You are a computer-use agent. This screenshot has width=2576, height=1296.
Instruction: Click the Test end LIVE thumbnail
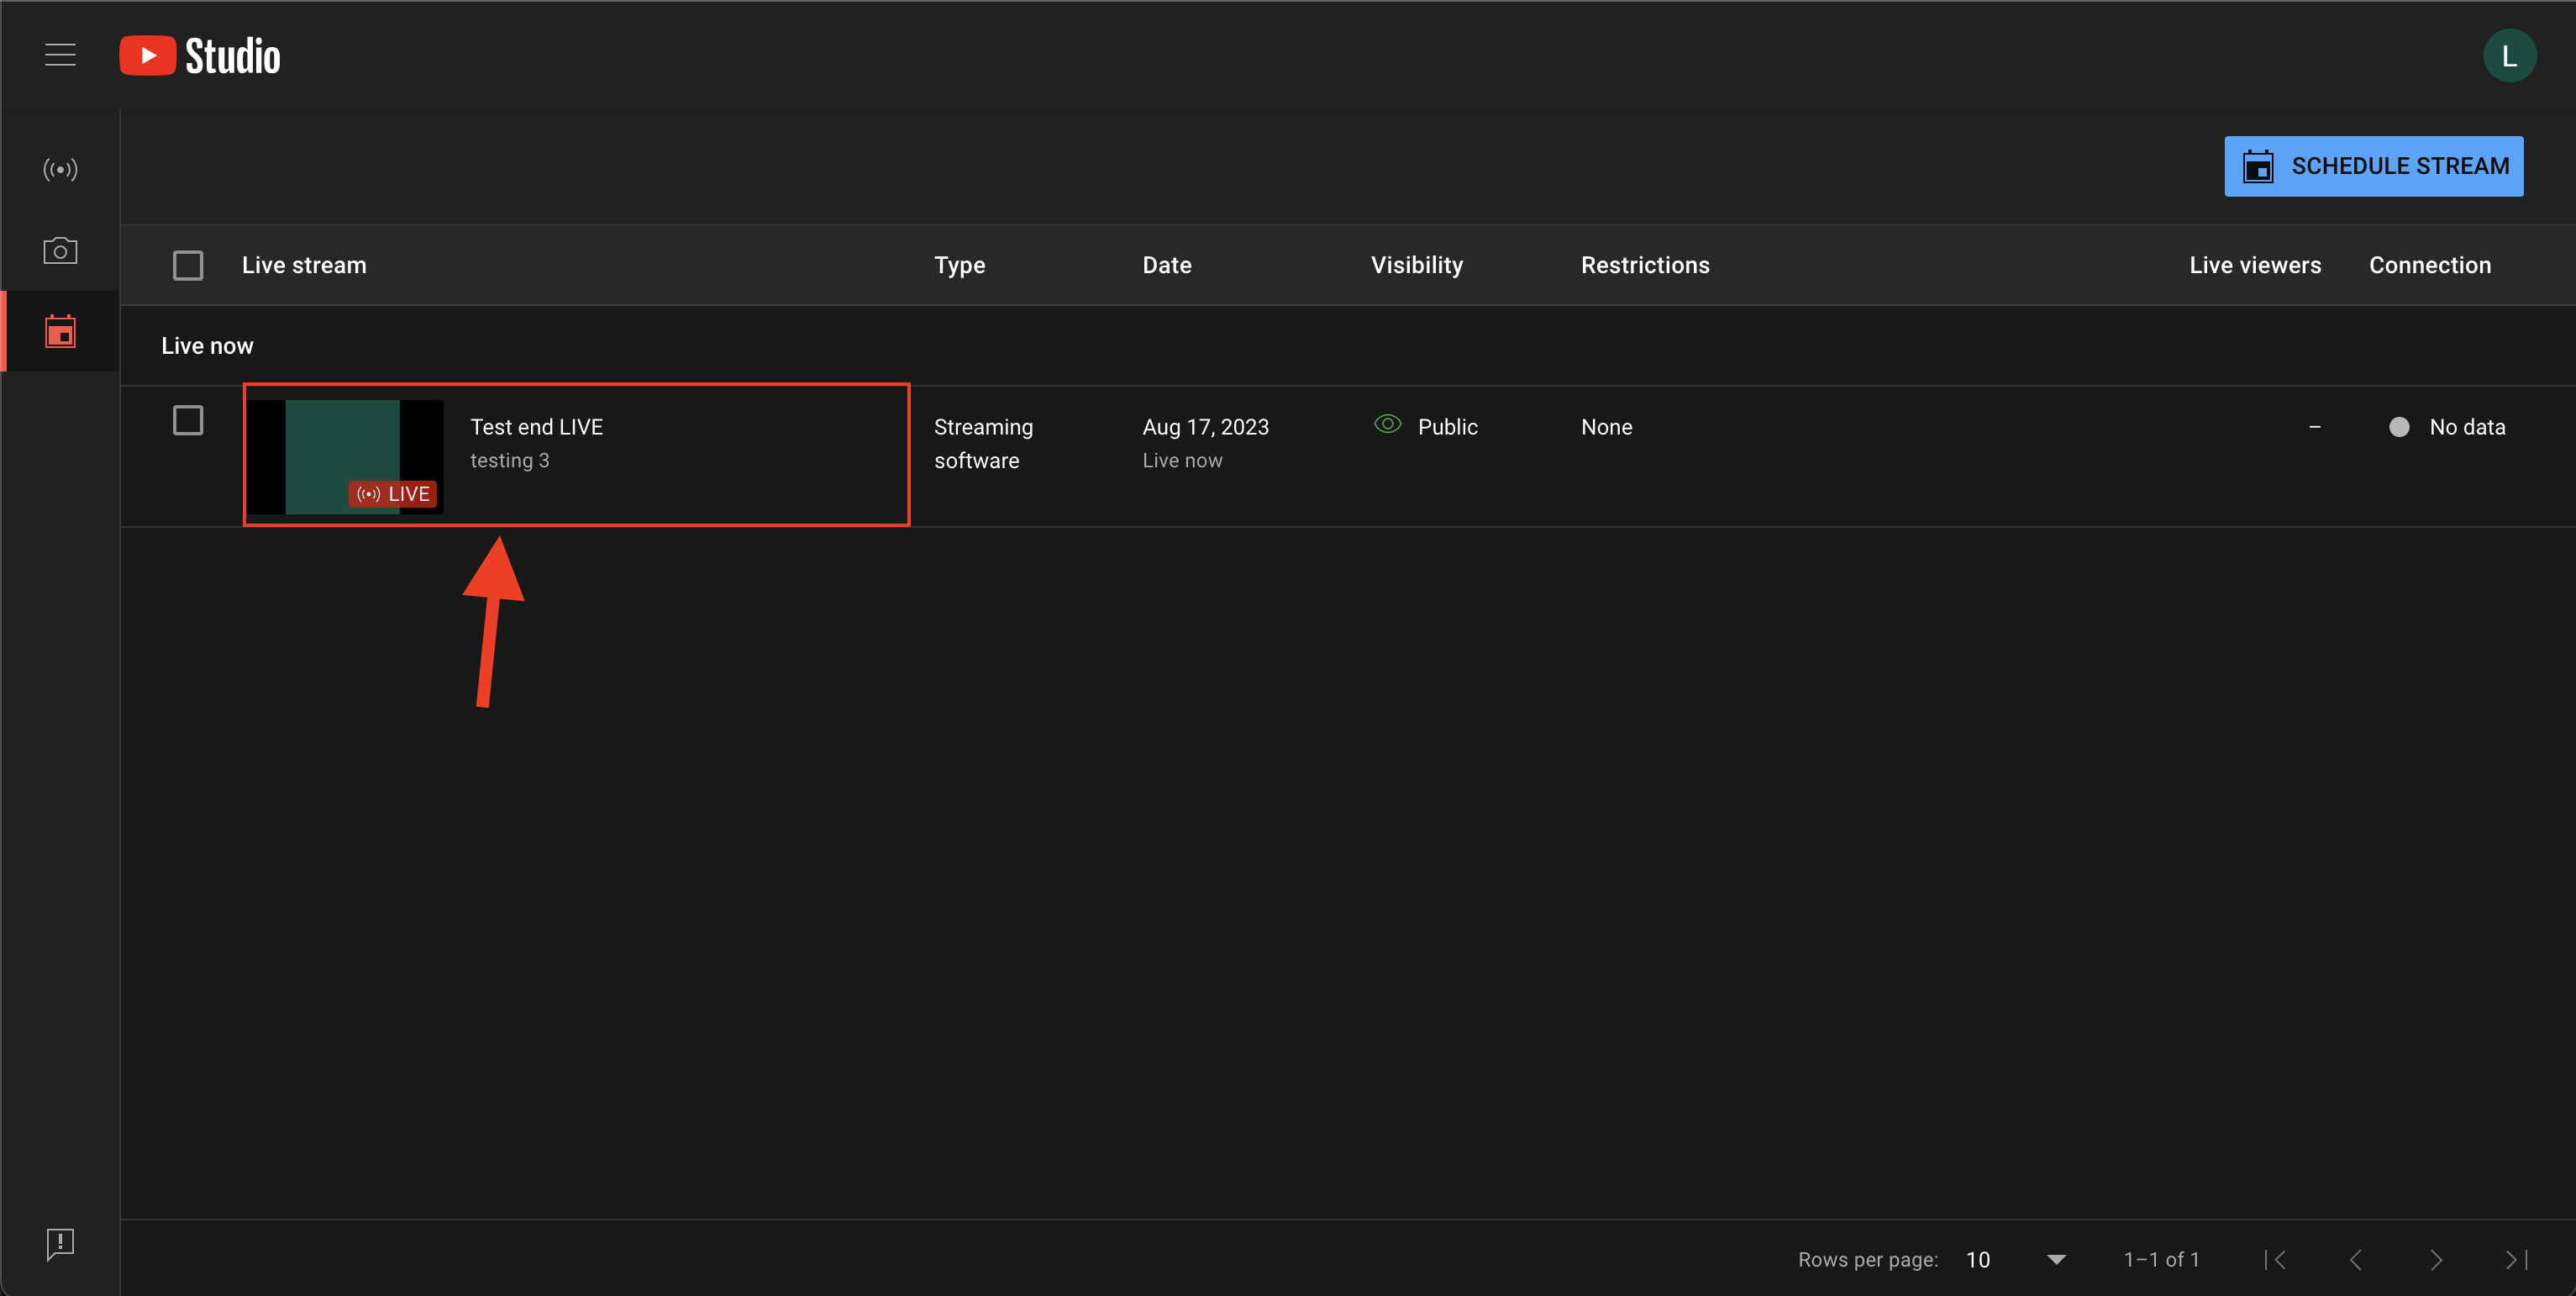pos(344,456)
